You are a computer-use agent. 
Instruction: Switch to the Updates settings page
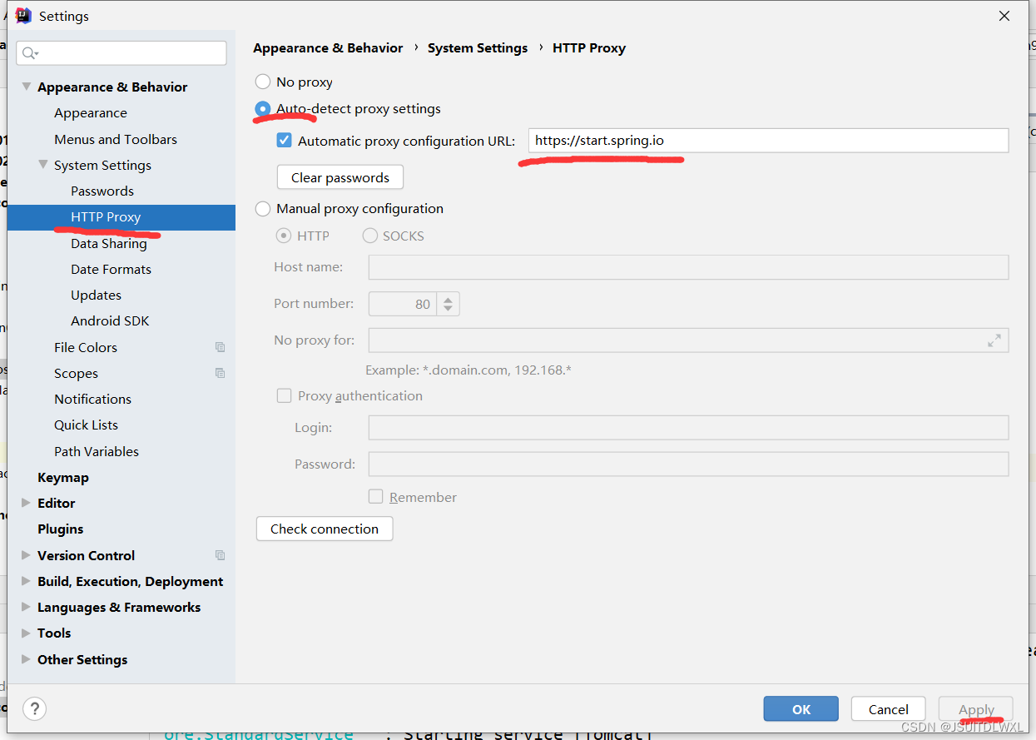click(96, 295)
